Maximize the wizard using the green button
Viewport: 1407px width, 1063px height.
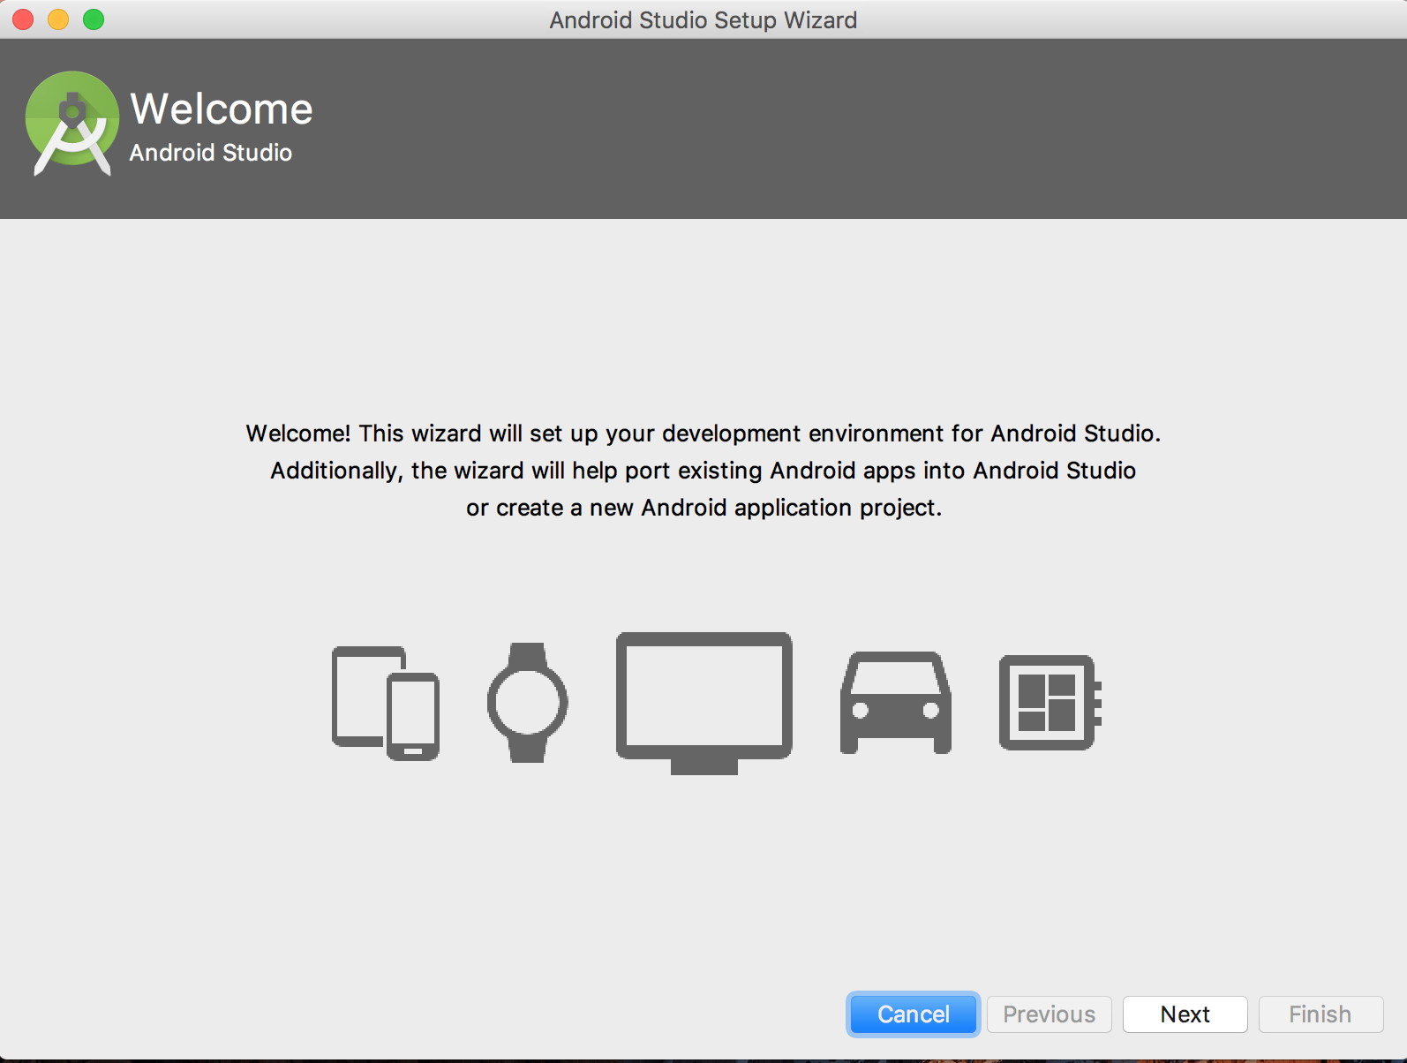click(94, 19)
